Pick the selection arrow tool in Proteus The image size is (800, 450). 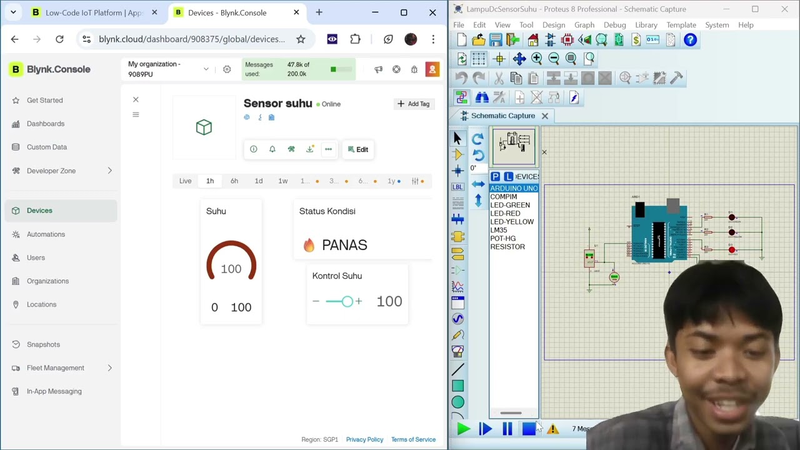pos(457,138)
